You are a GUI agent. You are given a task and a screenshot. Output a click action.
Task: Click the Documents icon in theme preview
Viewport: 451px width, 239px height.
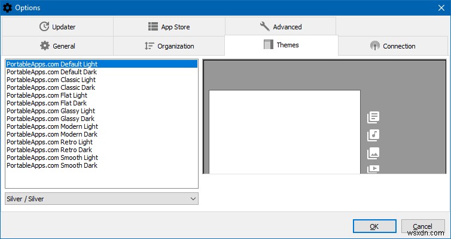[373, 117]
